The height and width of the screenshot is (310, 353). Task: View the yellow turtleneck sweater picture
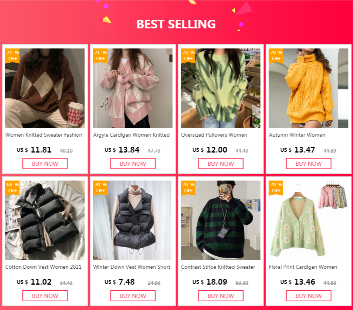[308, 88]
